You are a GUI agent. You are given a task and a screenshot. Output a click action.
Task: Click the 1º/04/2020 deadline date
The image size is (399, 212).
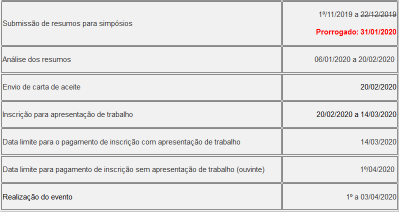point(377,169)
